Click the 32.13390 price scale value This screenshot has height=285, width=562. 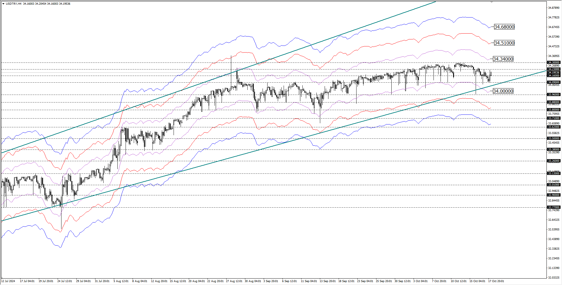pos(554,268)
